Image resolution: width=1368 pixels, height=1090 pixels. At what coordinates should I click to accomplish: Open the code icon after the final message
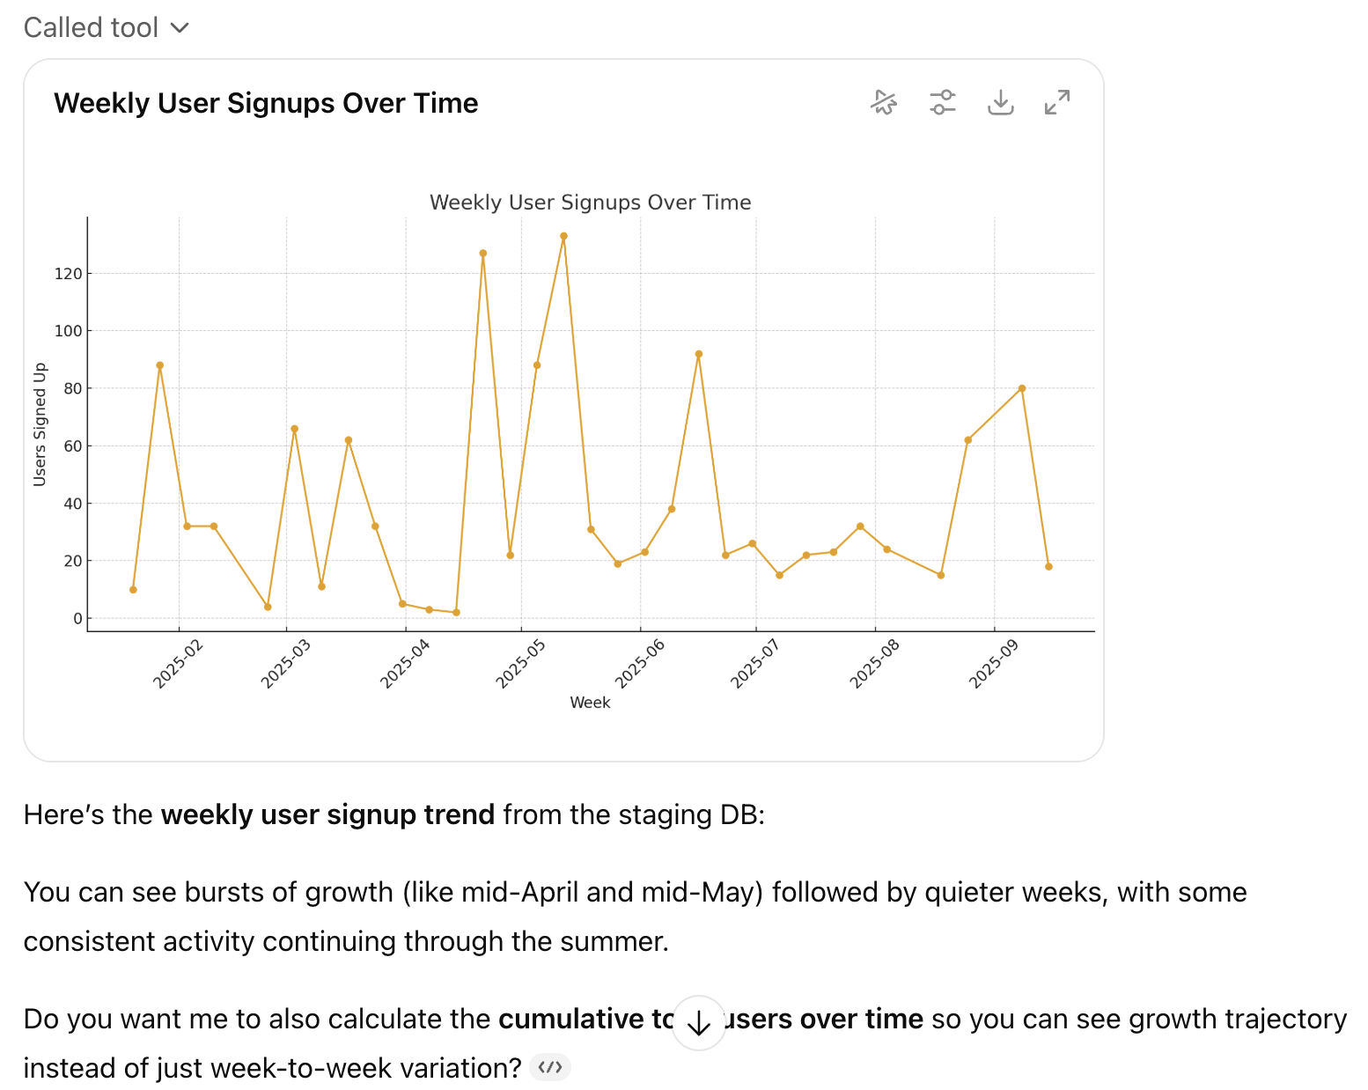coord(550,1068)
